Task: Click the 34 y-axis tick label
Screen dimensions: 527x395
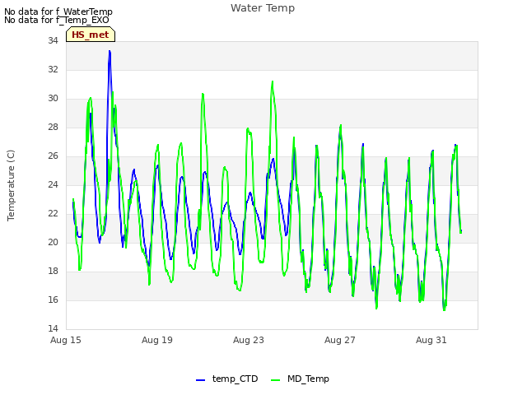Action: tap(53, 40)
